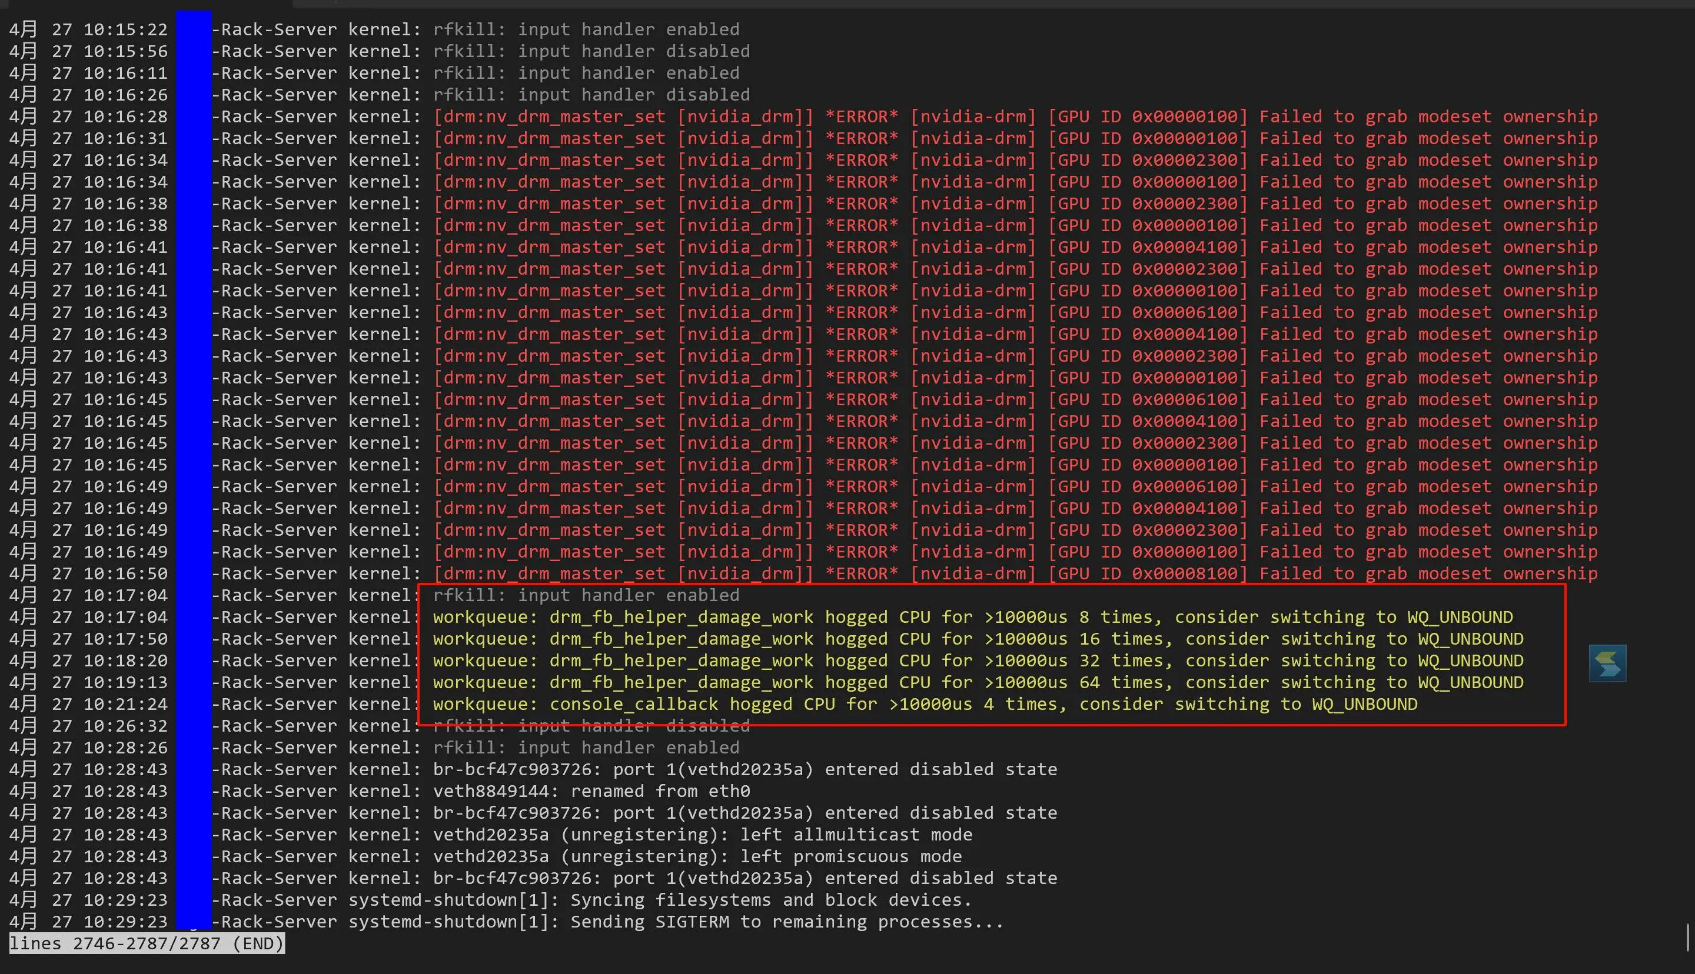1695x974 pixels.
Task: Click the 'hogged CPU 64 times' workqueue warning
Action: click(978, 682)
